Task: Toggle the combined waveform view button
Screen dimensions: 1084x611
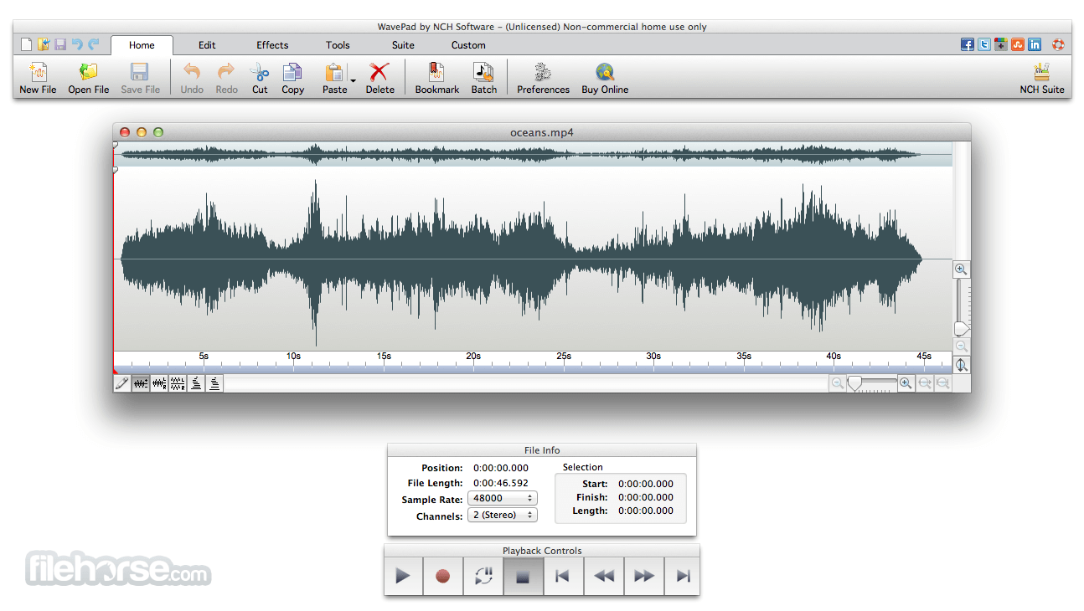Action: tap(141, 383)
